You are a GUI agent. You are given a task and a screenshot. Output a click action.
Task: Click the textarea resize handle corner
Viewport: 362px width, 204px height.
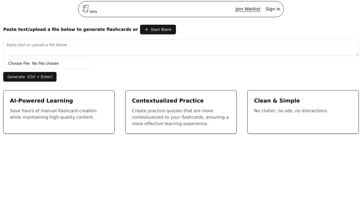(x=357, y=54)
